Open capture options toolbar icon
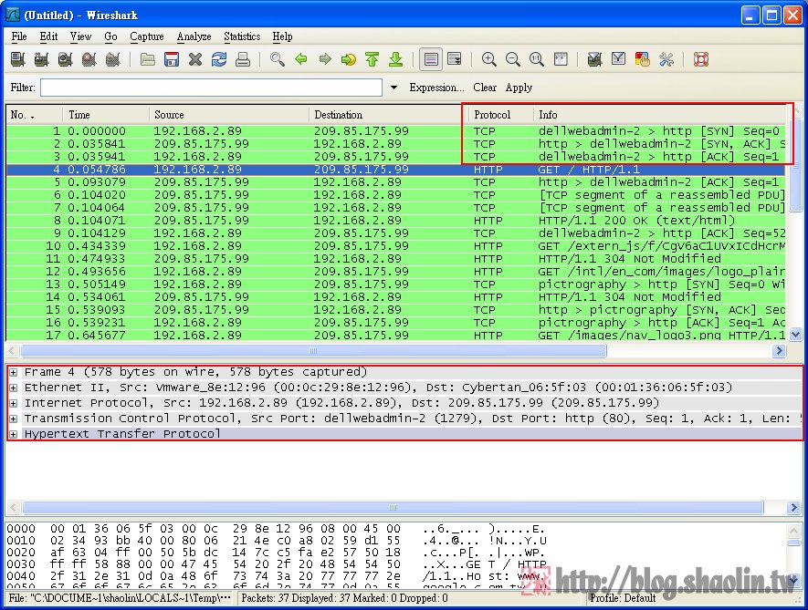 [42, 59]
